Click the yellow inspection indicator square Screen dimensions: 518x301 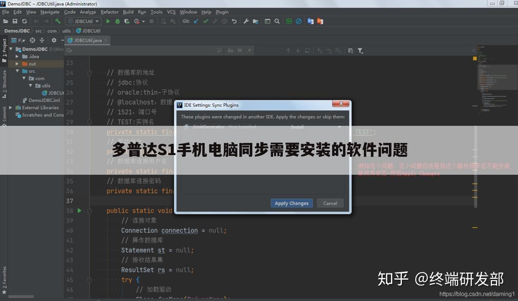click(475, 59)
